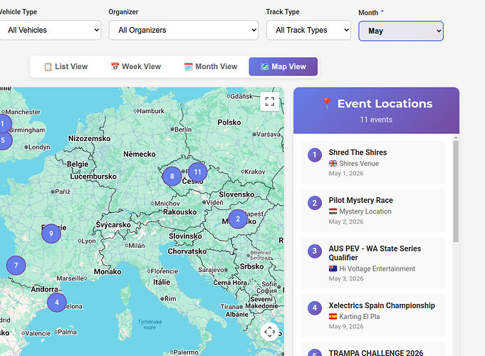Change the Month dropdown from May

pyautogui.click(x=400, y=31)
